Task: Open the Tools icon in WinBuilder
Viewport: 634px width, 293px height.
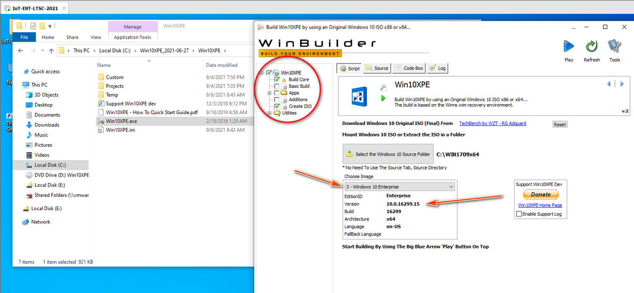Action: click(x=615, y=47)
